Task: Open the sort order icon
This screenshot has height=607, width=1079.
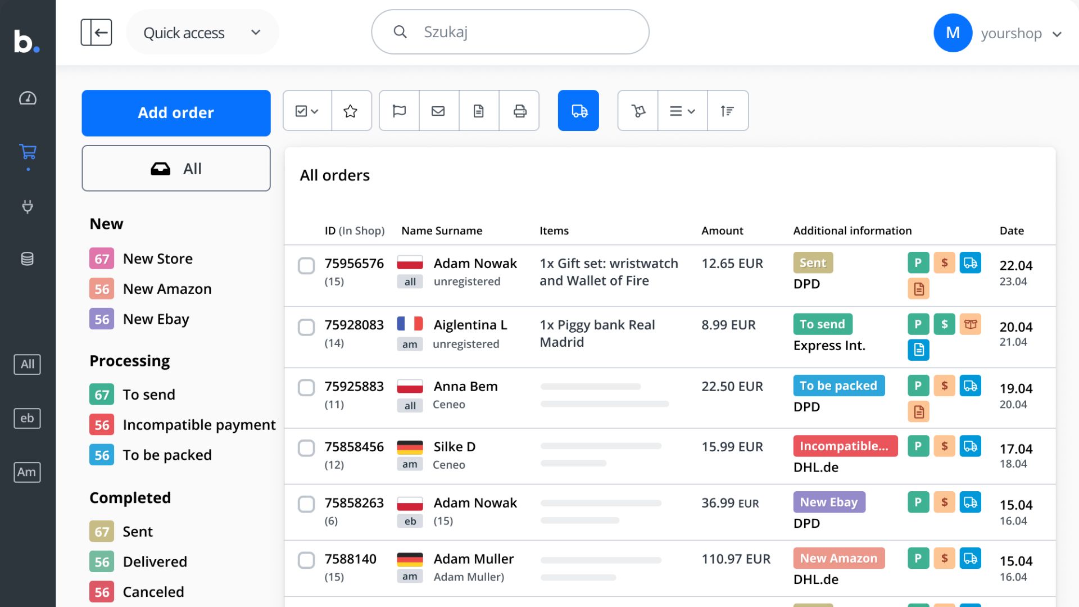Action: (728, 111)
